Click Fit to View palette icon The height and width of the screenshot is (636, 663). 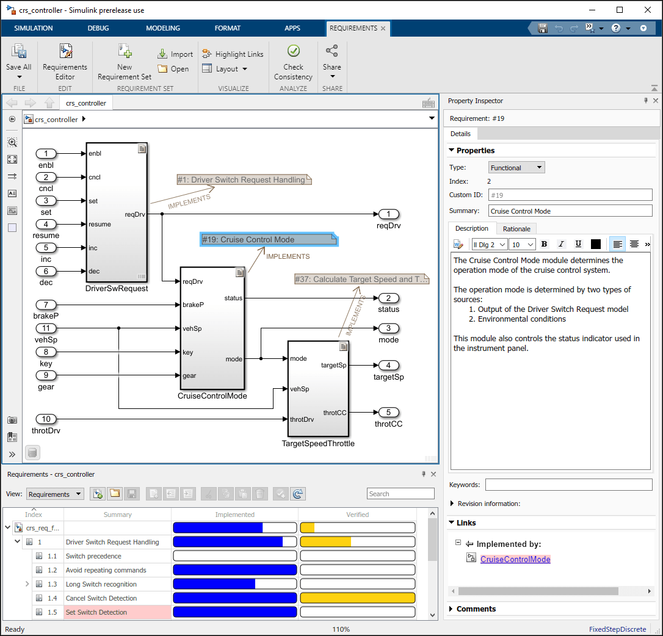click(x=12, y=159)
